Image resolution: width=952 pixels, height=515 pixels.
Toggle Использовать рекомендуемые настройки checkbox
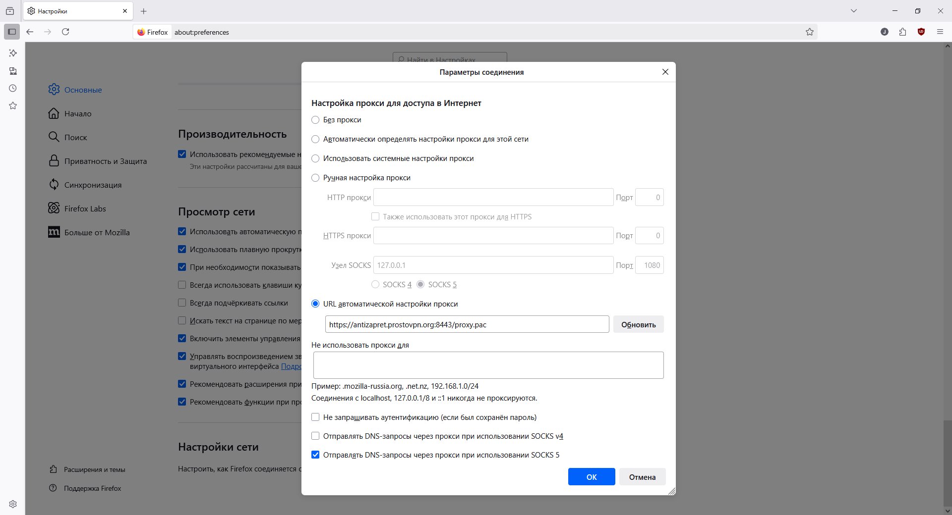pos(182,154)
